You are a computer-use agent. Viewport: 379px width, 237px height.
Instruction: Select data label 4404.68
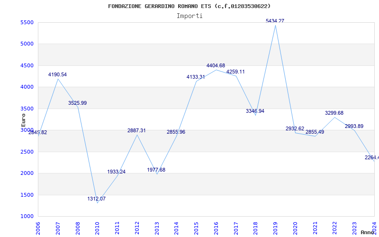(x=216, y=65)
